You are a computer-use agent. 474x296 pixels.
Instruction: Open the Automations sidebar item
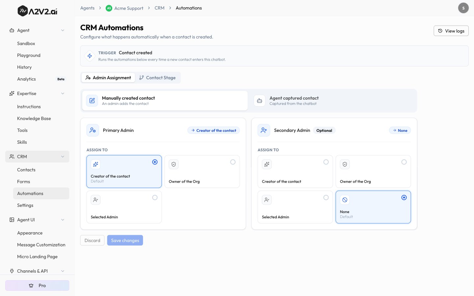[41, 193]
